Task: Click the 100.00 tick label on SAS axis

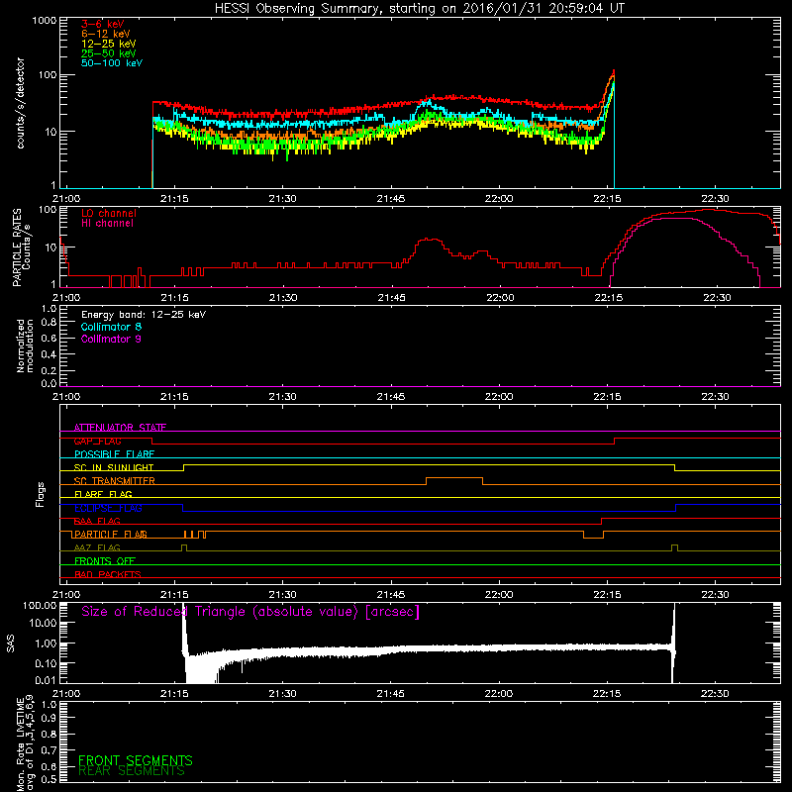Action: [40, 606]
